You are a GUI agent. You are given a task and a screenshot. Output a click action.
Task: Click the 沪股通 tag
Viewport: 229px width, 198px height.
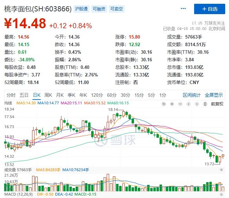coord(82,9)
